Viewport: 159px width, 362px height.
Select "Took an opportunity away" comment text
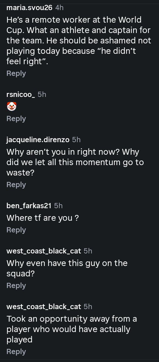[72, 329]
